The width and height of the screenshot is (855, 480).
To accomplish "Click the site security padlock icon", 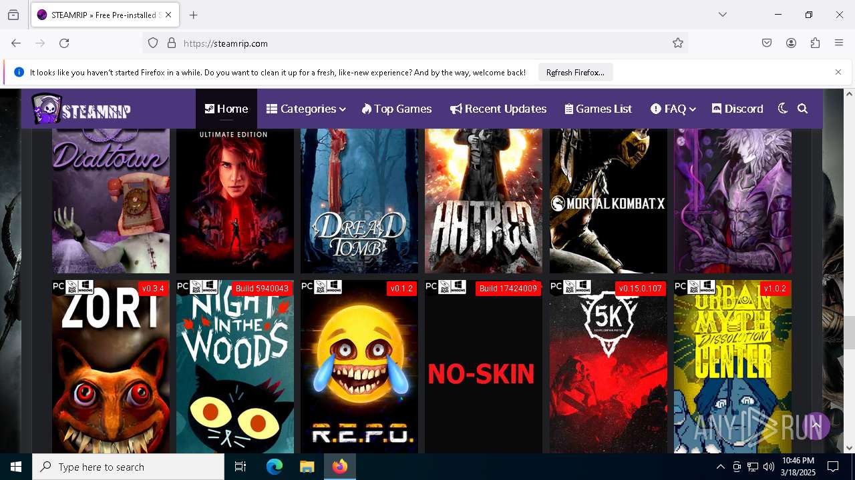I will pos(172,43).
